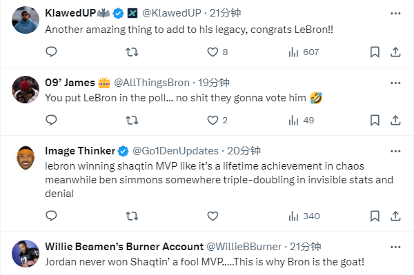Screen dimensions: 414x275
Task: Retweet Image Thinker's shaqtin MVP post
Action: coord(132,216)
